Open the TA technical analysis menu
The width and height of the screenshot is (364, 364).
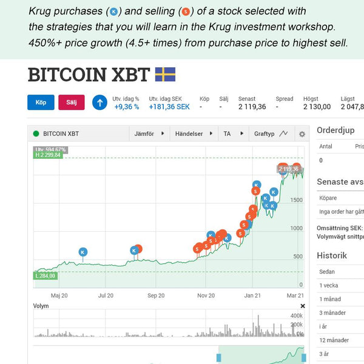coord(234,133)
